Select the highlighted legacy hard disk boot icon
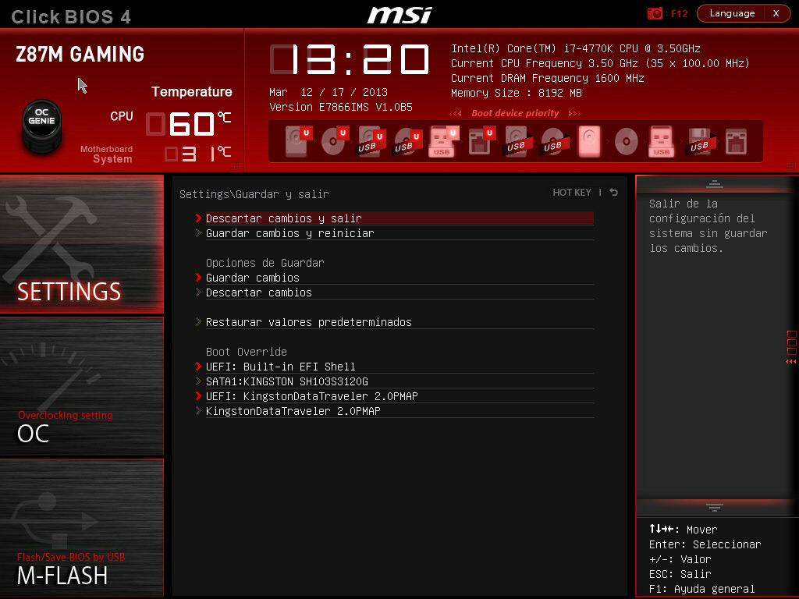 590,141
